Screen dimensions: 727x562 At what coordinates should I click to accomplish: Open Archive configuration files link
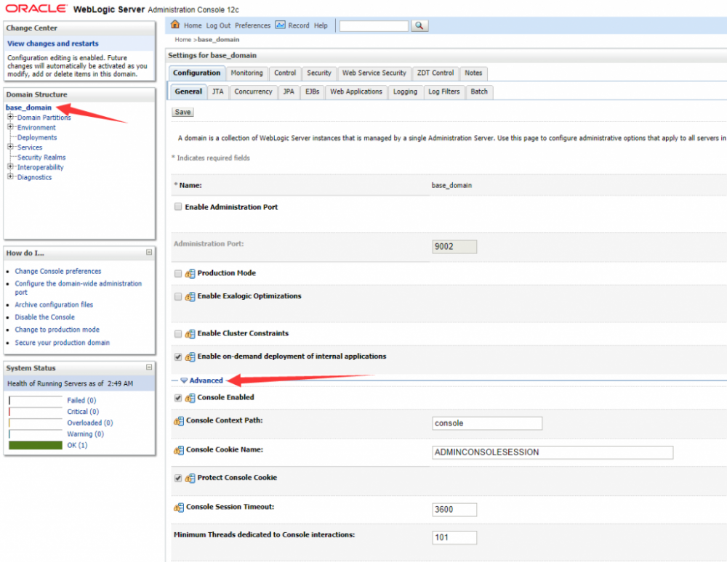54,305
